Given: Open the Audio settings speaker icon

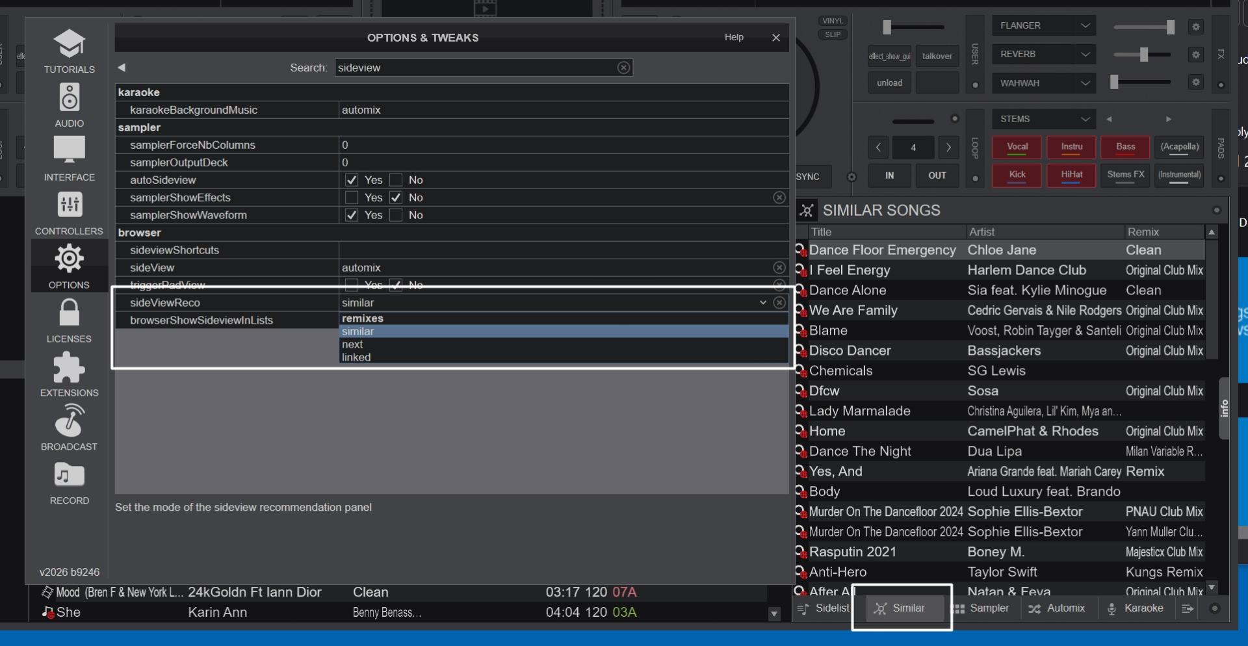Looking at the screenshot, I should point(69,99).
